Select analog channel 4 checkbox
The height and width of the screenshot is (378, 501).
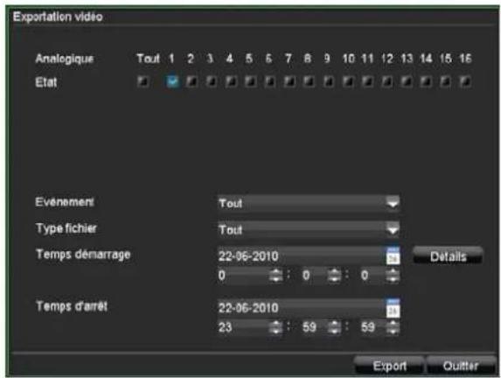click(x=231, y=81)
